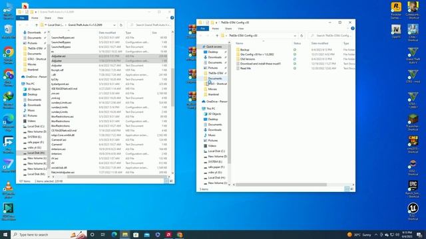The height and width of the screenshot is (239, 426).
Task: Open the weather widget on taskbar
Action: (359, 234)
